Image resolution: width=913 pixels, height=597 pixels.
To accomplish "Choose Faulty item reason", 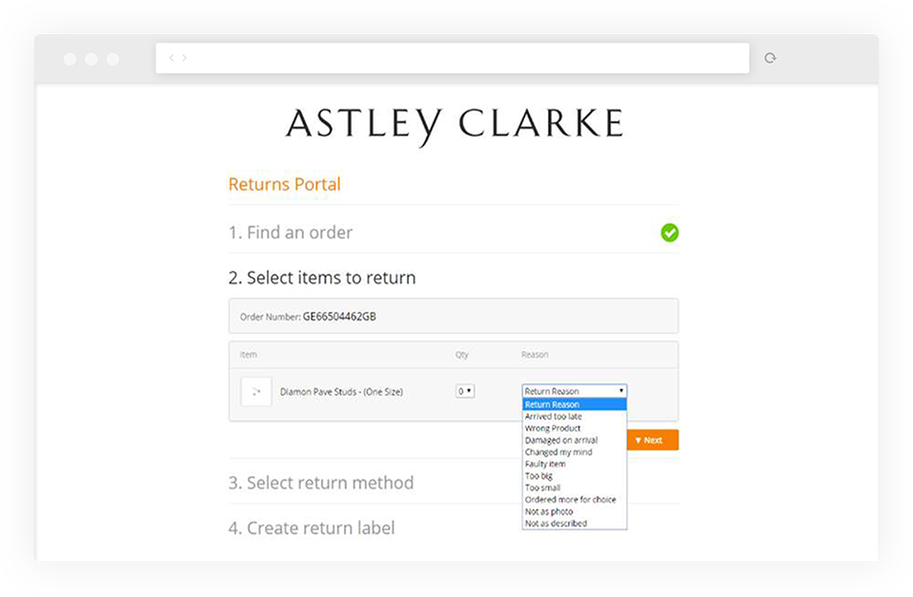I will 574,464.
